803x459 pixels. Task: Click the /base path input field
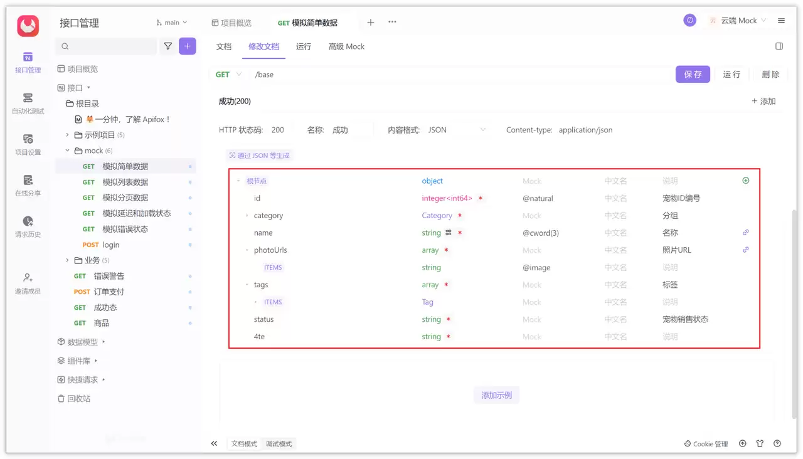click(461, 75)
